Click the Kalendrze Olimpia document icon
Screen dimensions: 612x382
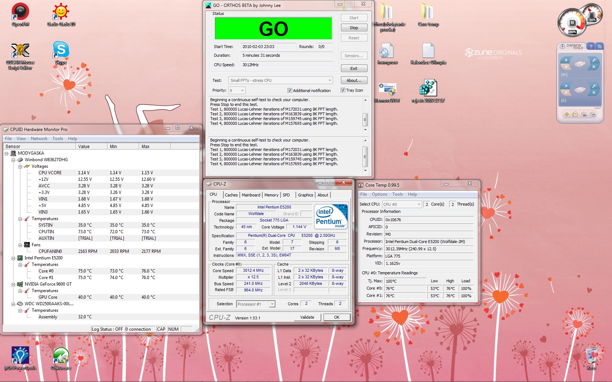pos(428,53)
